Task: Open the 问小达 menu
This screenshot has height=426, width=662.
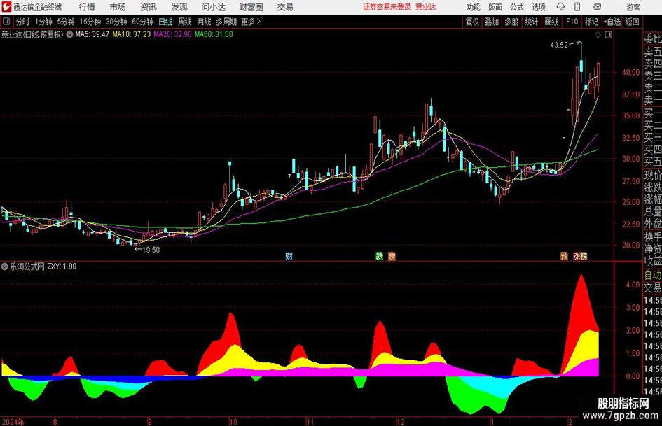Action: 213,7
